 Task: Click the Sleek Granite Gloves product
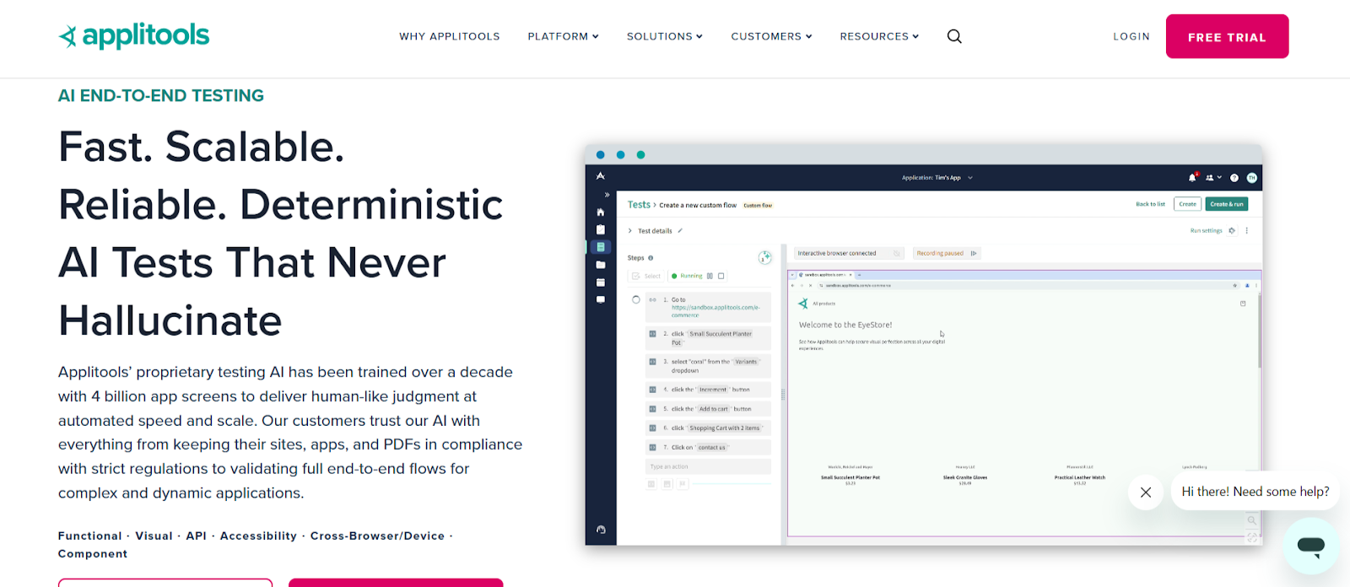[x=965, y=477]
